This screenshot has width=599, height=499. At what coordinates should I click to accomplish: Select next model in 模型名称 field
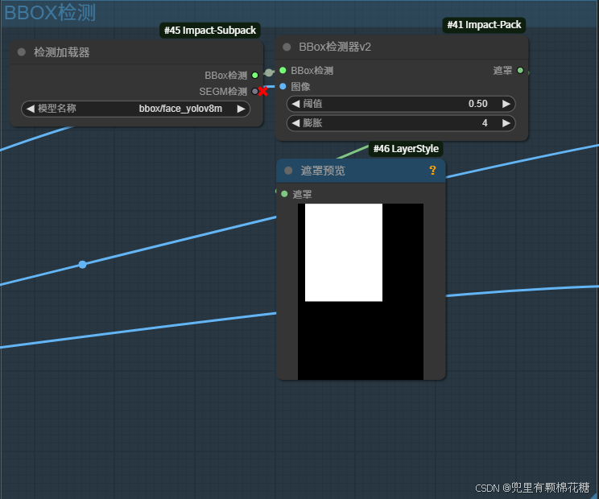(x=241, y=109)
